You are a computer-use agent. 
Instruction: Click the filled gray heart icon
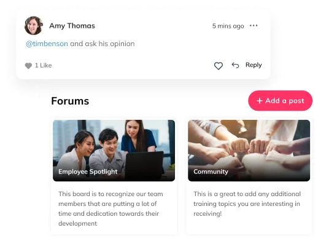[28, 66]
